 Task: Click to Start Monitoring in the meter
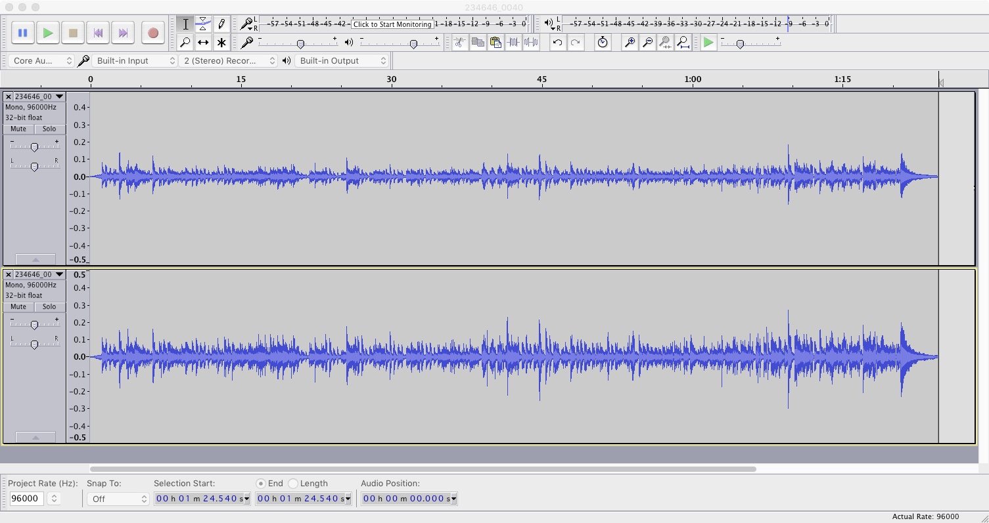coord(392,24)
